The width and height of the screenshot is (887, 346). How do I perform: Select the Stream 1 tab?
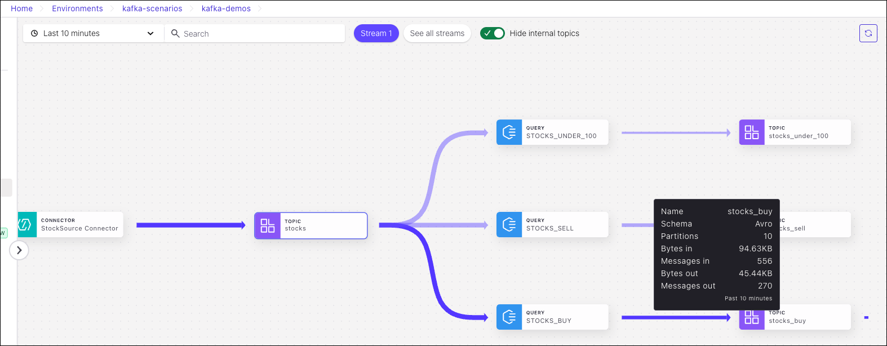(376, 33)
